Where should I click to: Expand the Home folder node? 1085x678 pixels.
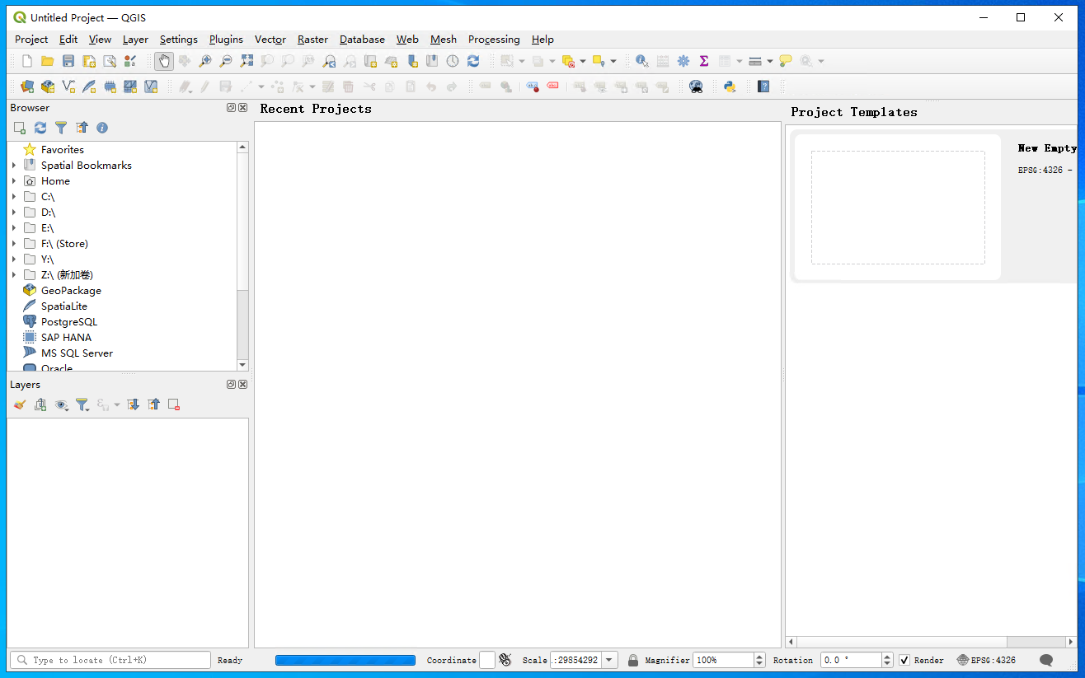[x=14, y=181]
